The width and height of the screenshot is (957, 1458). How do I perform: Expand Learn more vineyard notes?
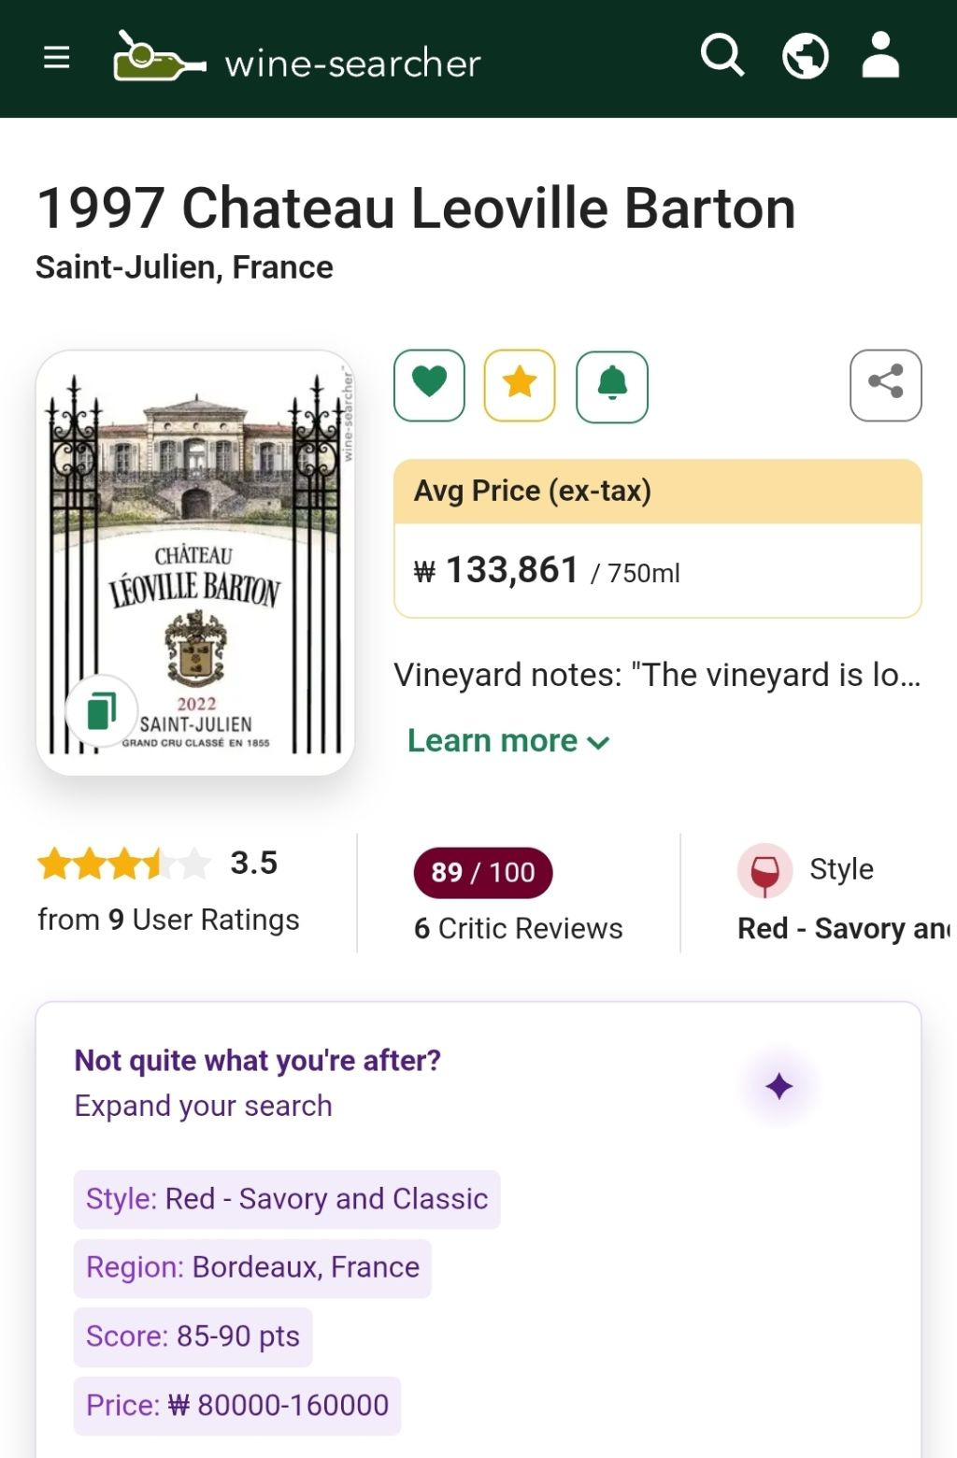point(508,741)
